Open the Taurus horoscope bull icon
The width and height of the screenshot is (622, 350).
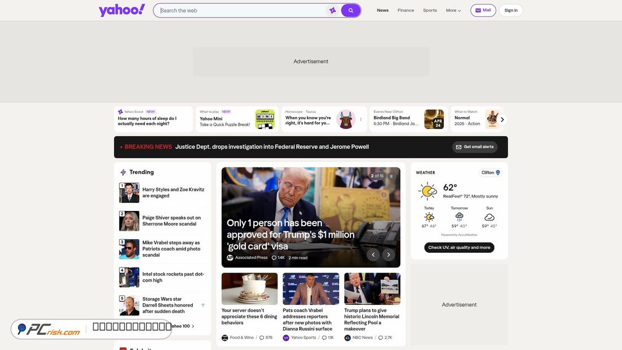(x=345, y=119)
